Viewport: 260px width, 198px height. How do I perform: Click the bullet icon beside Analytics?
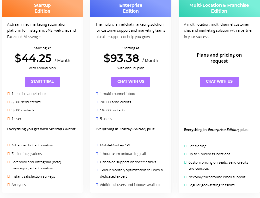coord(9,185)
